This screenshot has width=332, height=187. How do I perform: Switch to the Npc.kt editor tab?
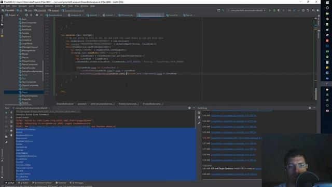point(188,15)
